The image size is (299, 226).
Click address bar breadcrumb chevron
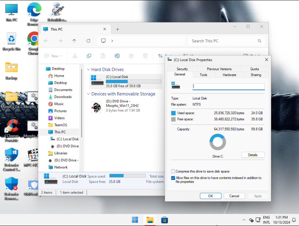[x=112, y=41]
